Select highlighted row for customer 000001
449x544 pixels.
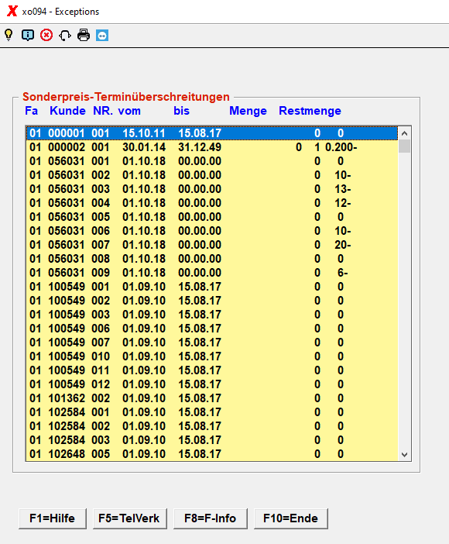pyautogui.click(x=212, y=133)
